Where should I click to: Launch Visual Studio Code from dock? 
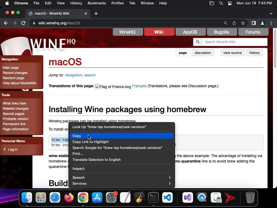167,197
